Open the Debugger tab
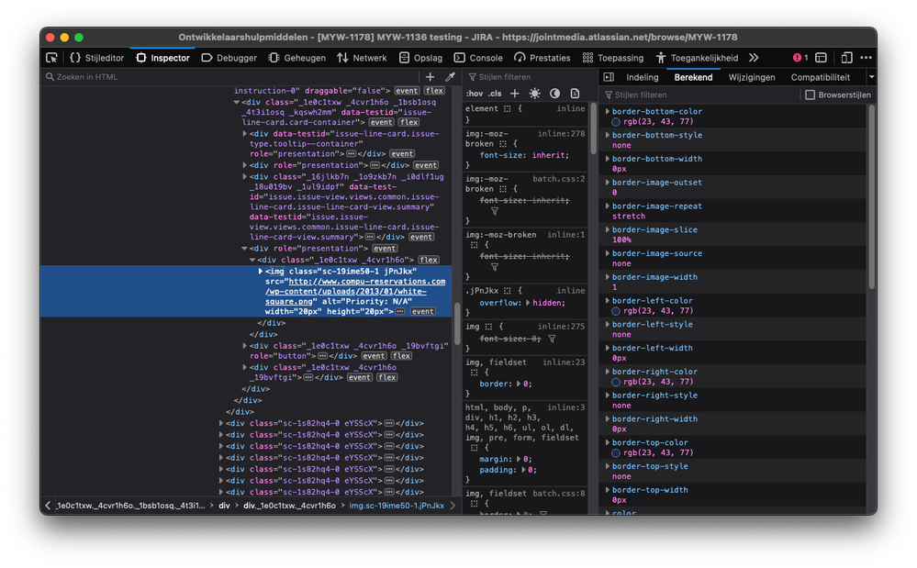917x568 pixels. (x=229, y=58)
